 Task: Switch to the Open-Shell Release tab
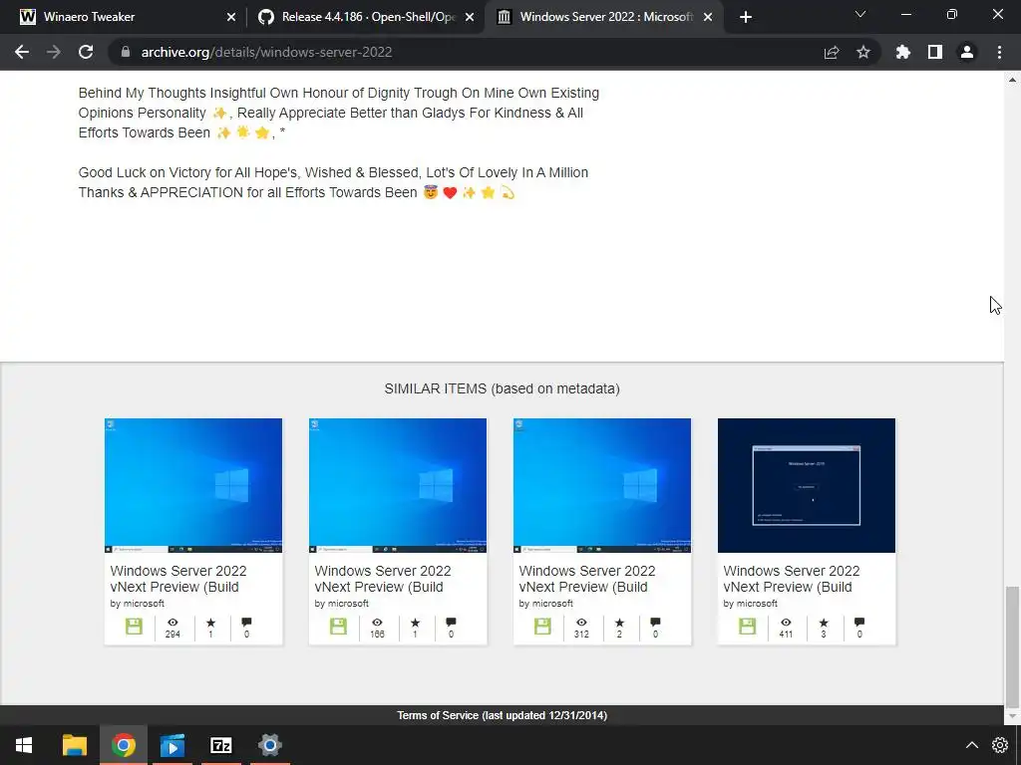tap(365, 17)
